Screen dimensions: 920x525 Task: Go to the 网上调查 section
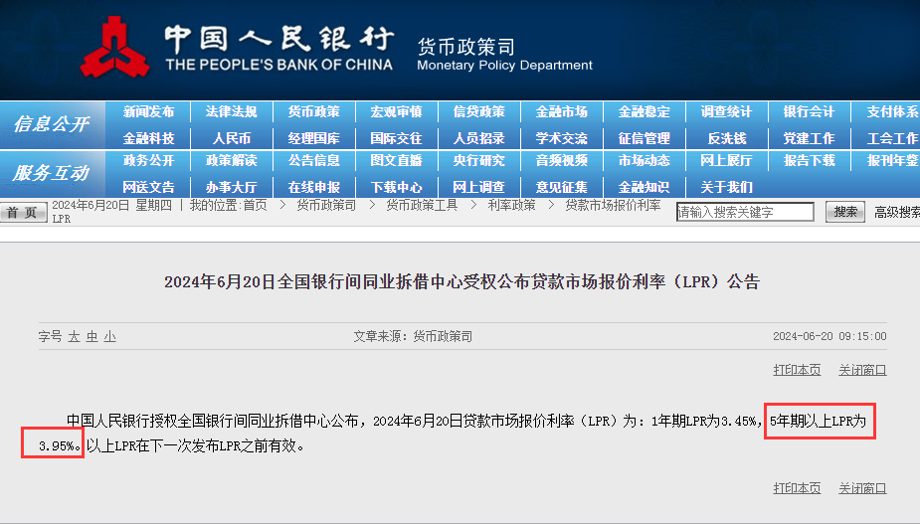[478, 187]
